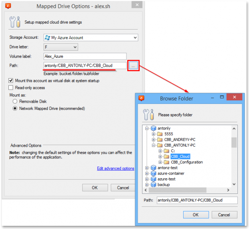249x229 pixels.
Task: Click the Path field in Browse Folder dialog
Action: (x=197, y=200)
